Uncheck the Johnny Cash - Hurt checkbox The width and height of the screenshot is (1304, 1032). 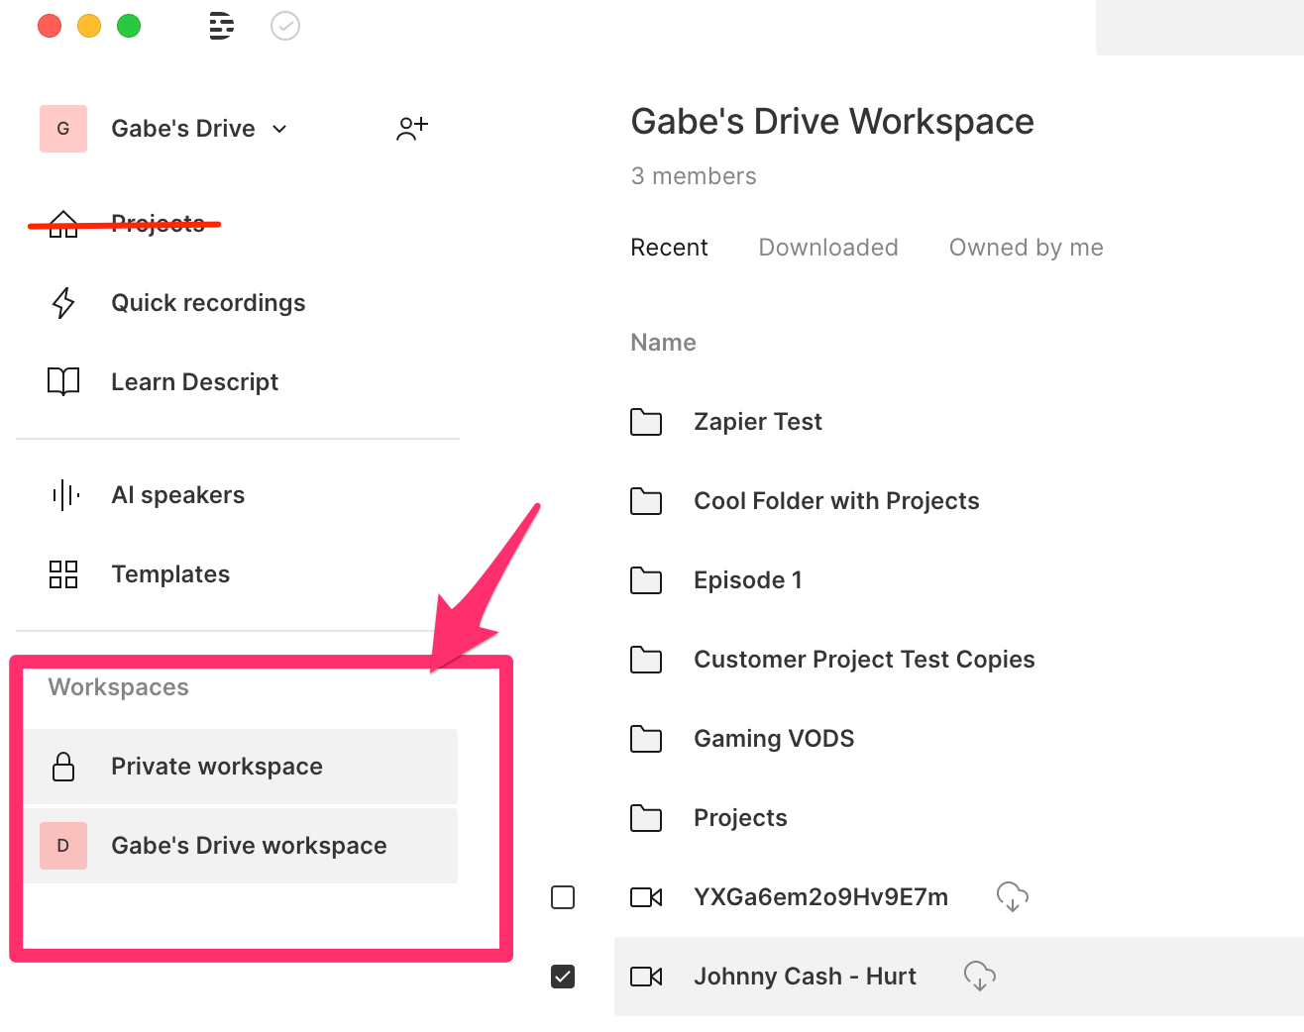[563, 977]
